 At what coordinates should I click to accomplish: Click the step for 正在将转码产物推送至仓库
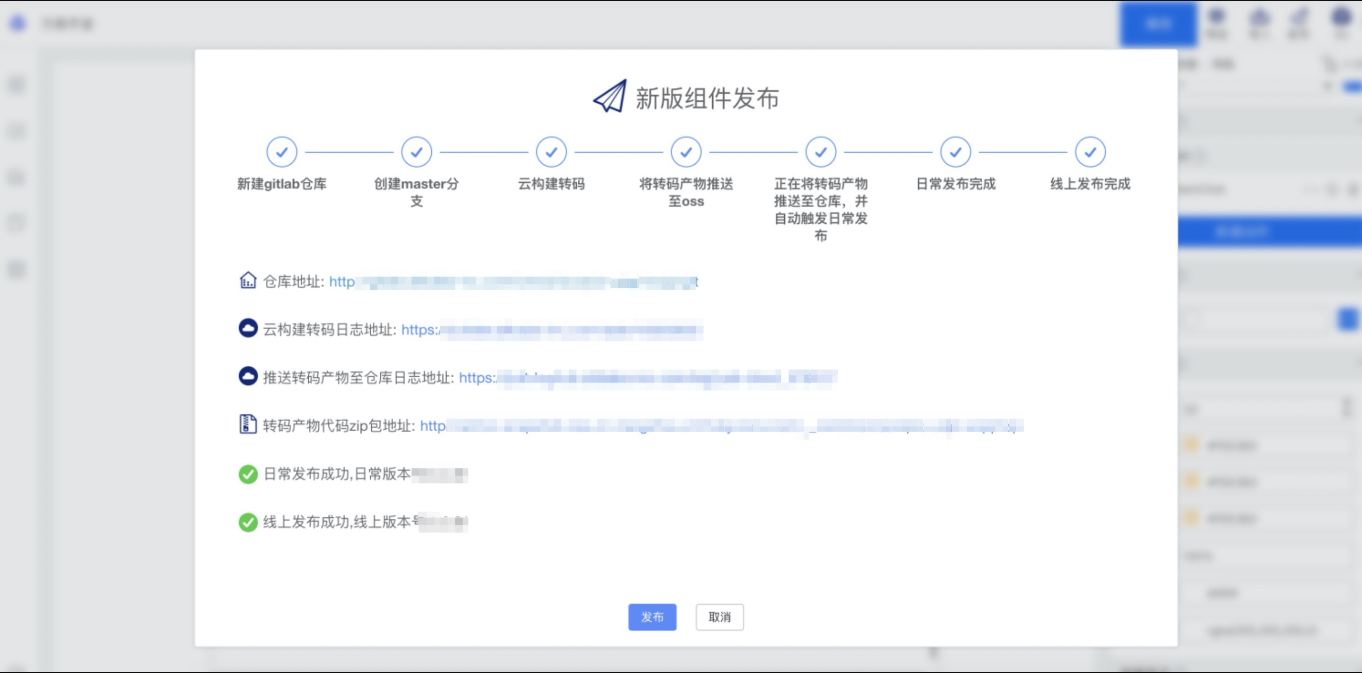pyautogui.click(x=821, y=152)
